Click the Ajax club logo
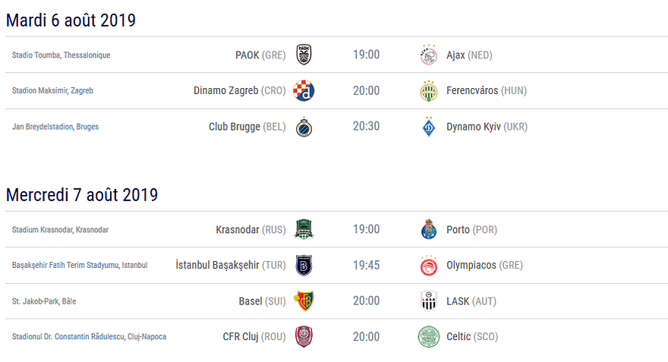The height and width of the screenshot is (362, 668). (429, 55)
